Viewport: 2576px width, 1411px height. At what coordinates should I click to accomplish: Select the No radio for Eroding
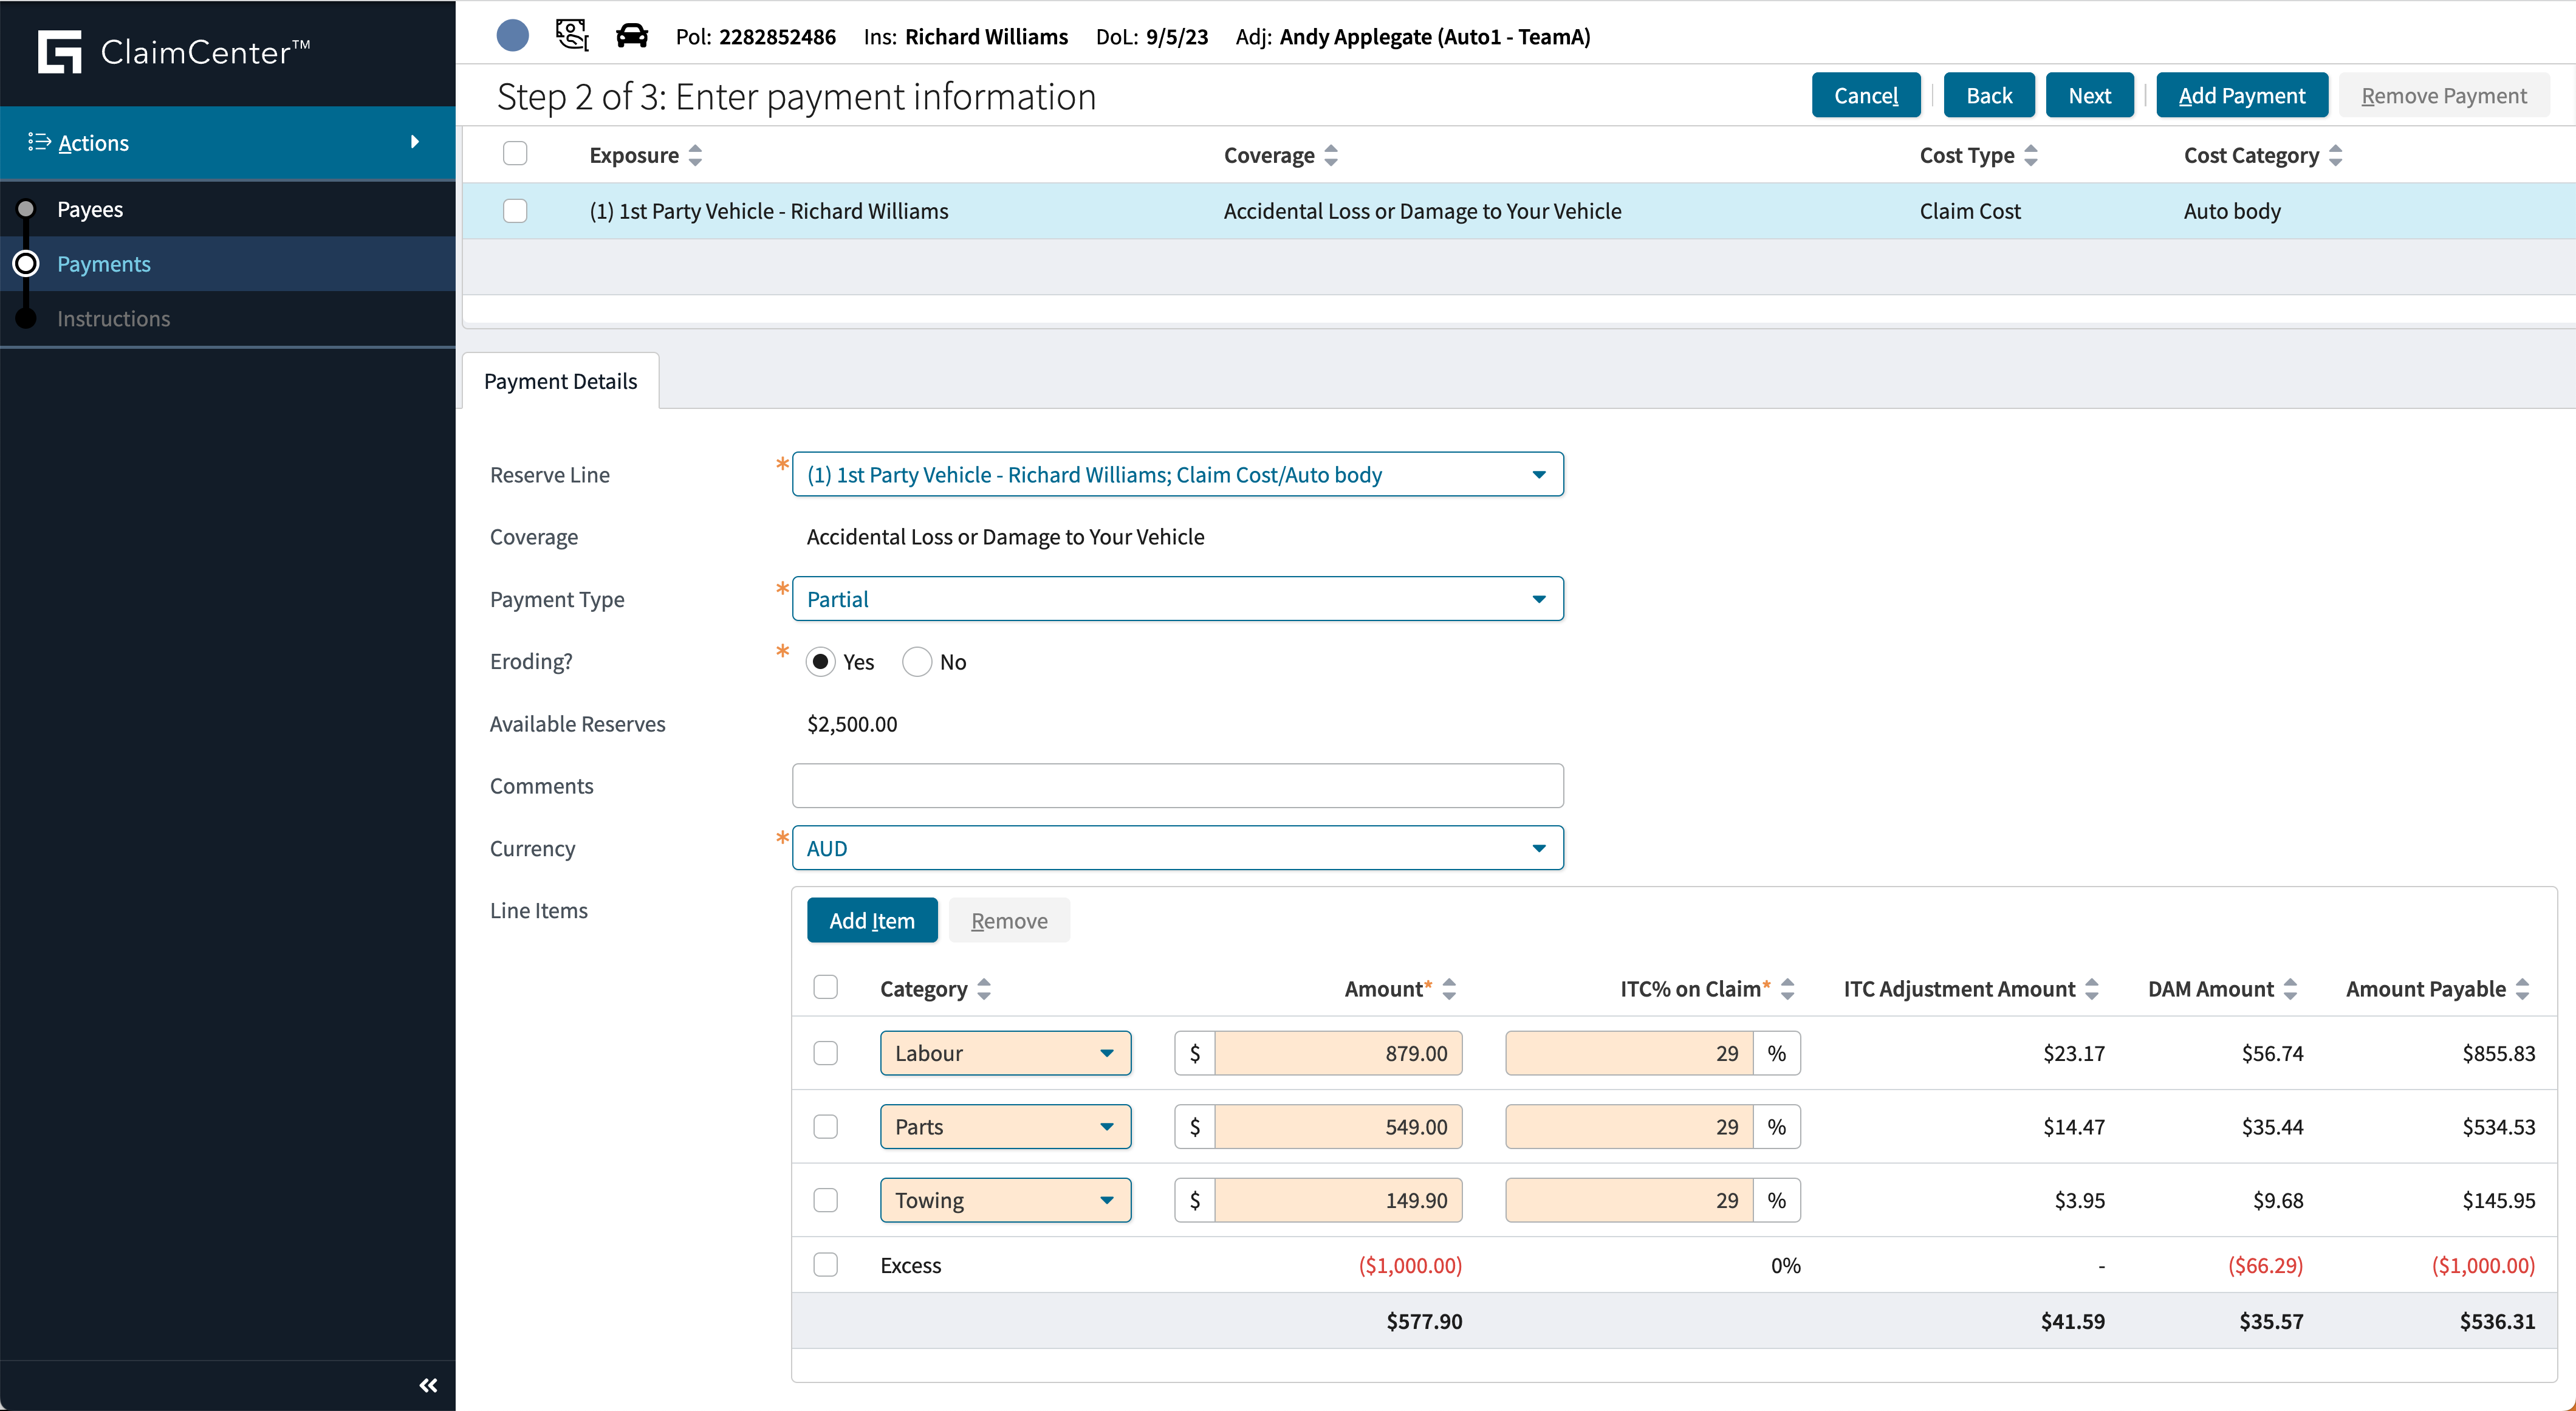(917, 662)
